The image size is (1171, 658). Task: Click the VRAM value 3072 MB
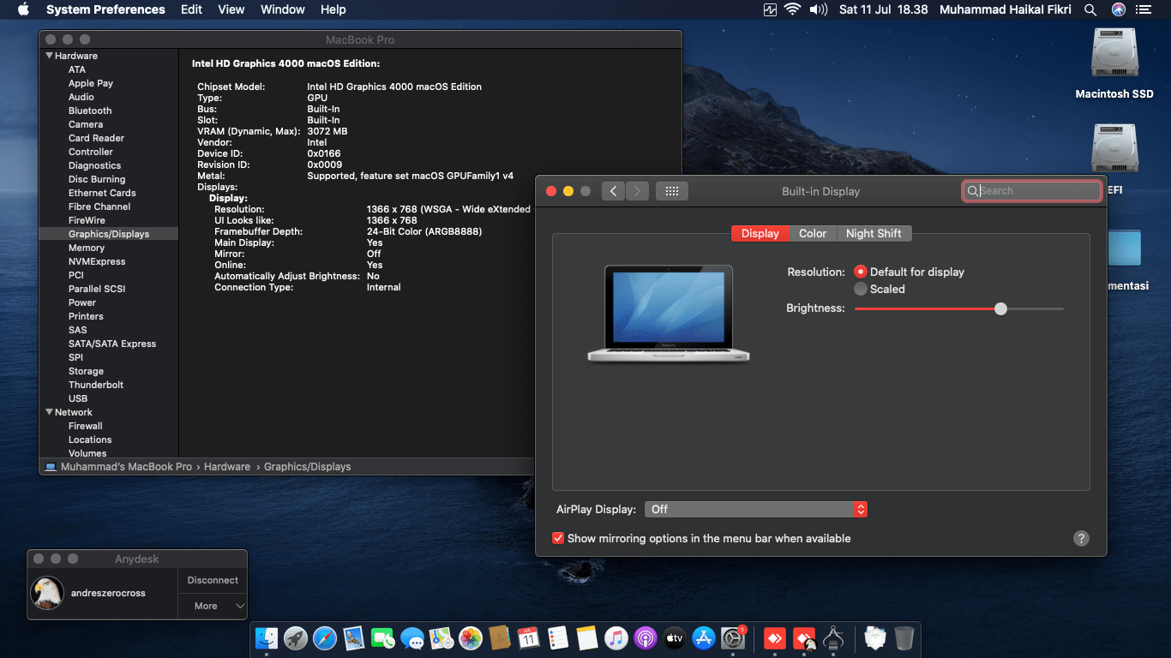coord(327,131)
